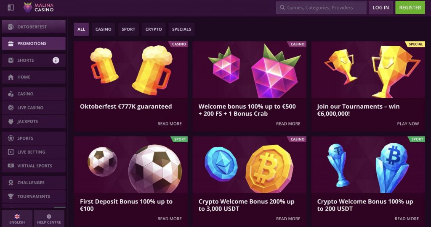Switch to the Specials filter tab
This screenshot has width=431, height=227.
181,29
